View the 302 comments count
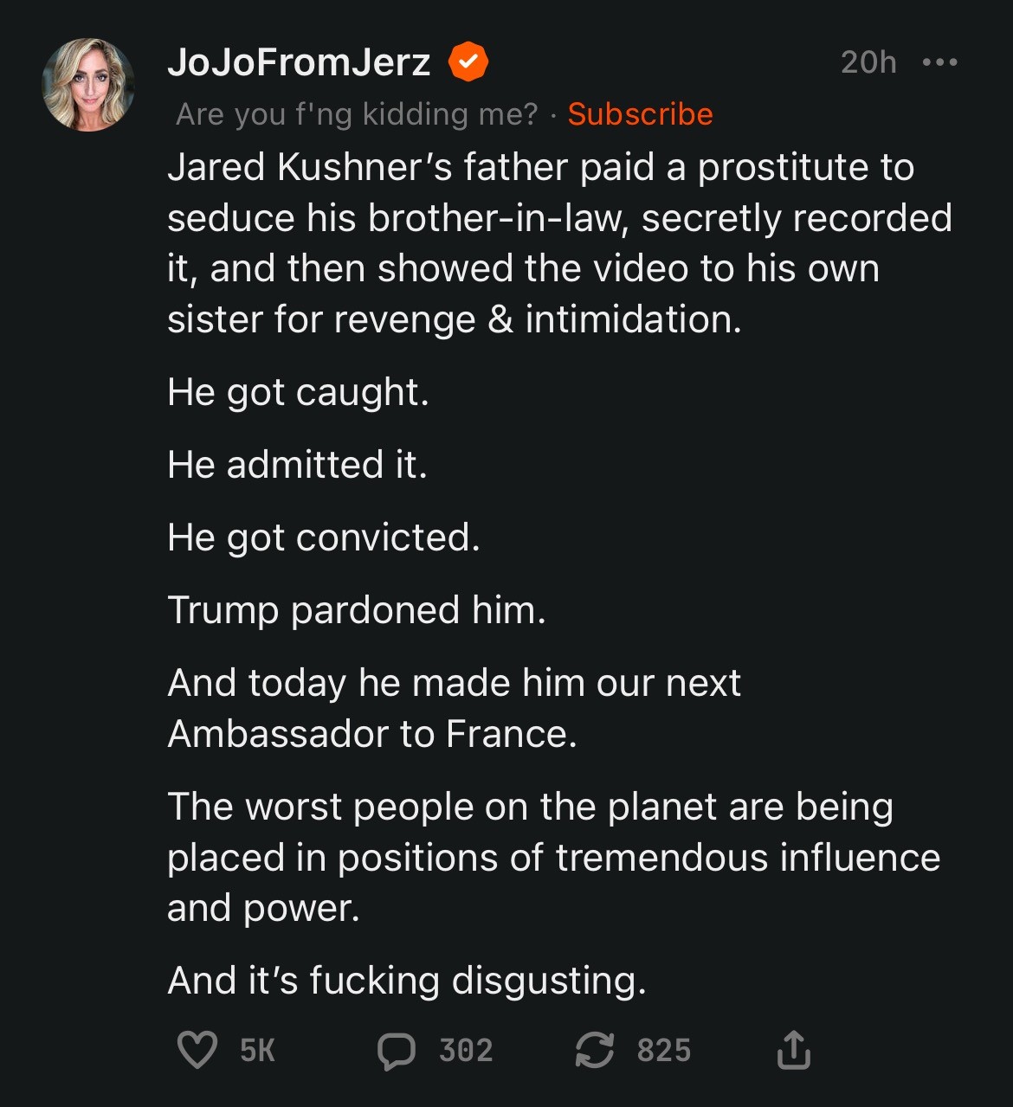 (x=466, y=1051)
